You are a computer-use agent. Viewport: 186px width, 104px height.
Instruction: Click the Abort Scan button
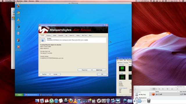tap(99, 70)
